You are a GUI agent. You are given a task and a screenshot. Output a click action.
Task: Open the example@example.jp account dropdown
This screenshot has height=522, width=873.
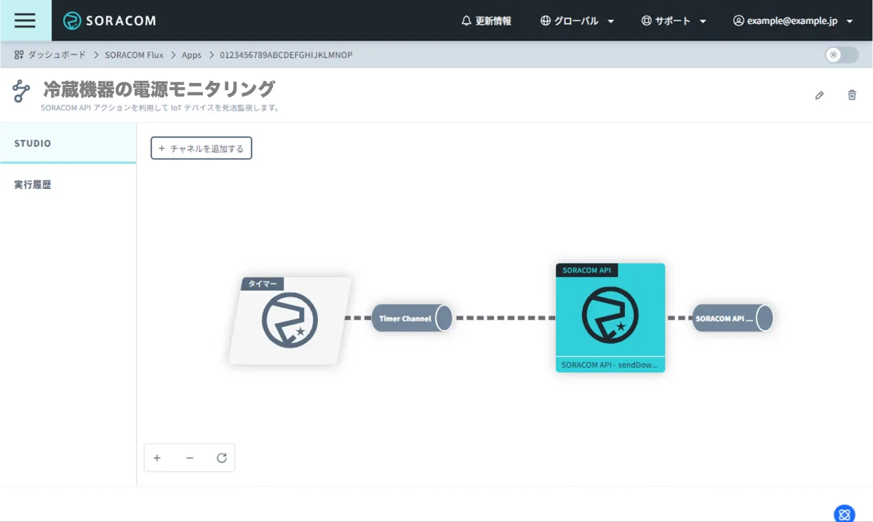793,20
